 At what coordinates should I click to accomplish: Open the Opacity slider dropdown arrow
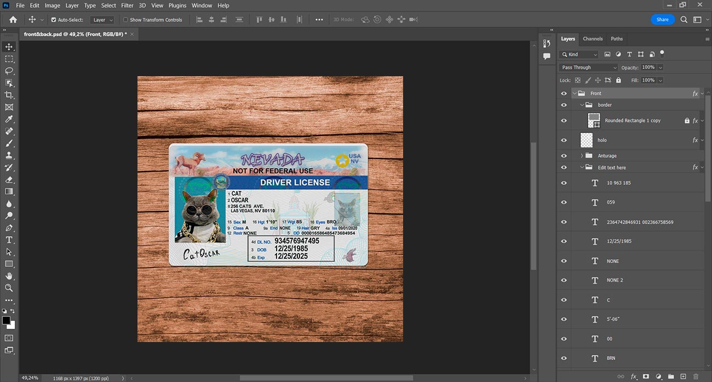pos(660,67)
